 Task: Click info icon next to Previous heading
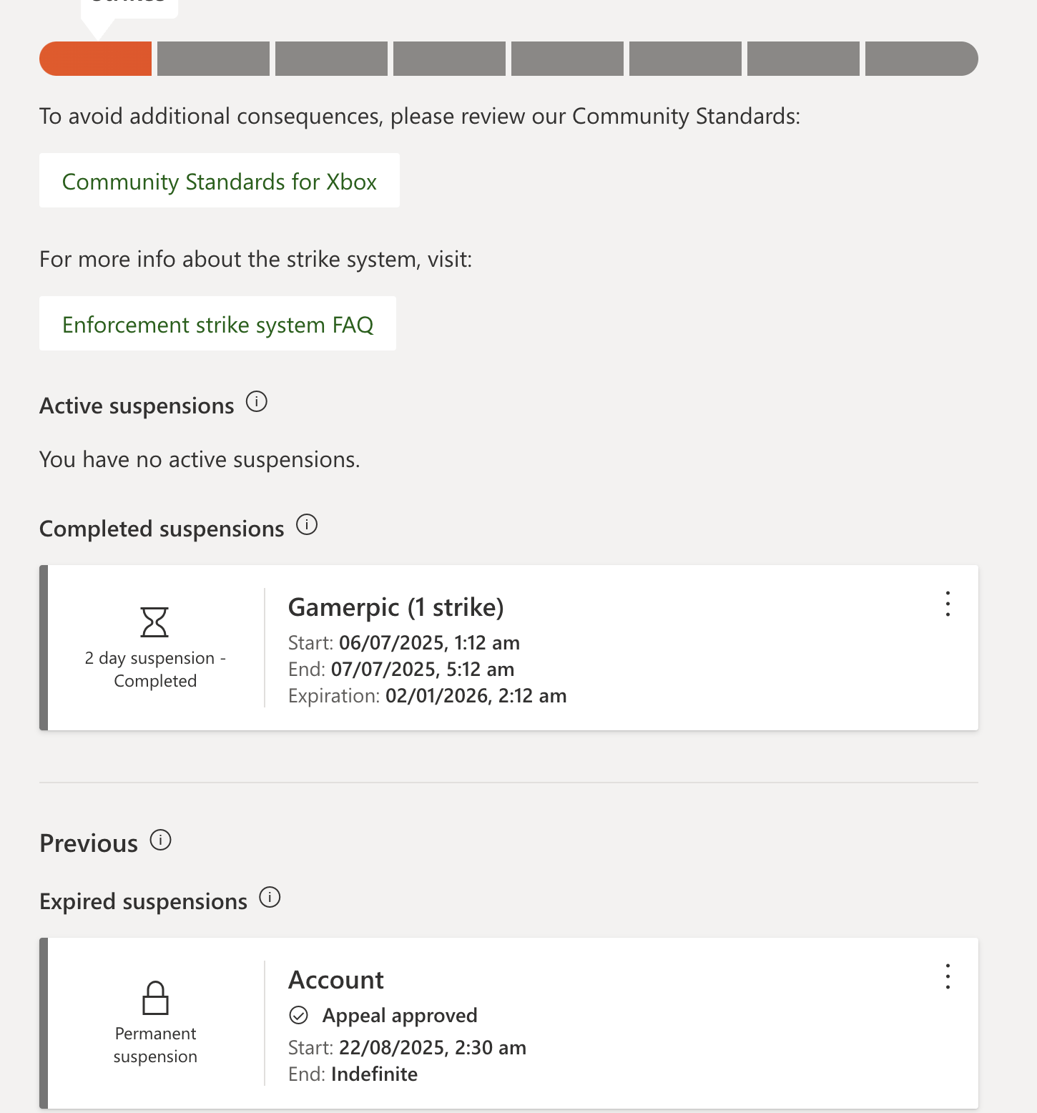[x=161, y=840]
